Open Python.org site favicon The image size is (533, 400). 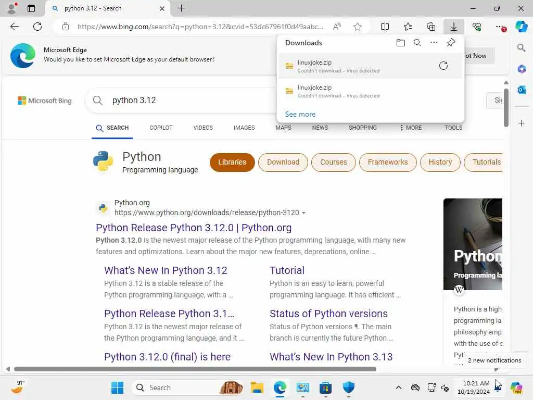[103, 207]
